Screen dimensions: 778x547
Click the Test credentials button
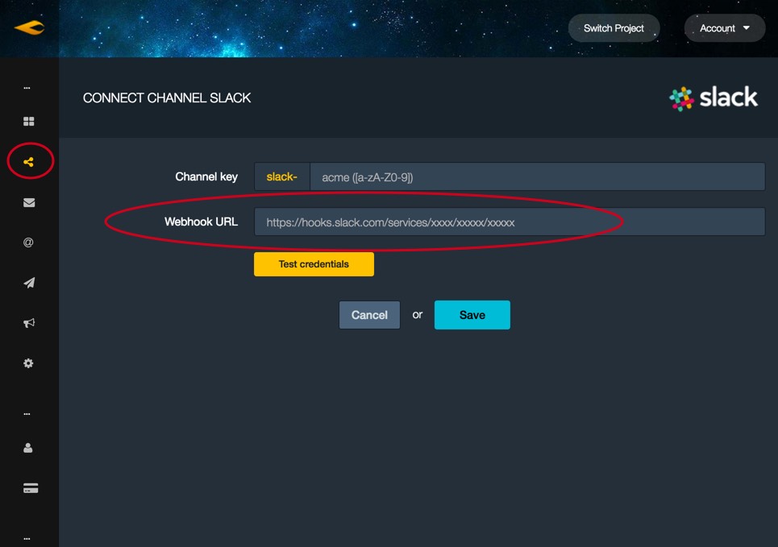[314, 263]
